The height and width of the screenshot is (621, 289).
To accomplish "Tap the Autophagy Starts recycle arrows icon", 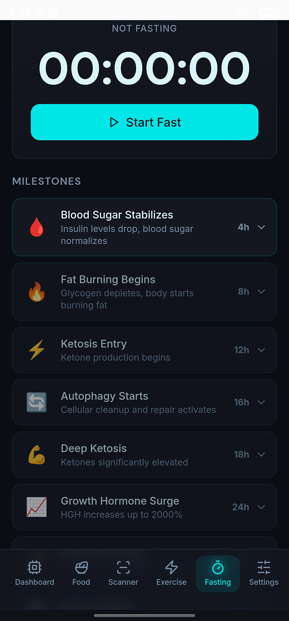I will [x=37, y=402].
